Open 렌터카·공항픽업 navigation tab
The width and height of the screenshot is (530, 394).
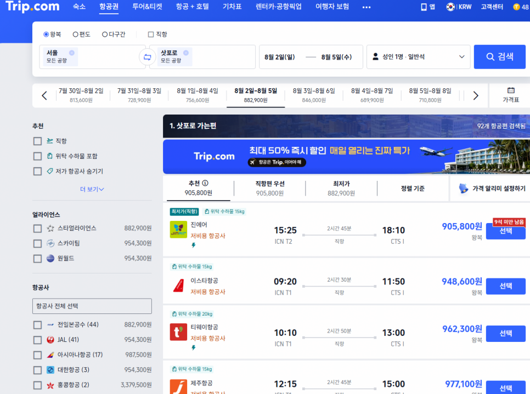[279, 7]
